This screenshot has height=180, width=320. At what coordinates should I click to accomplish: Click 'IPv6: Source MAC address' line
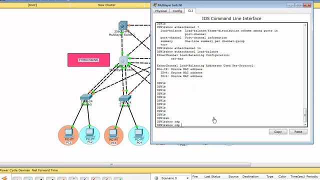[181, 76]
